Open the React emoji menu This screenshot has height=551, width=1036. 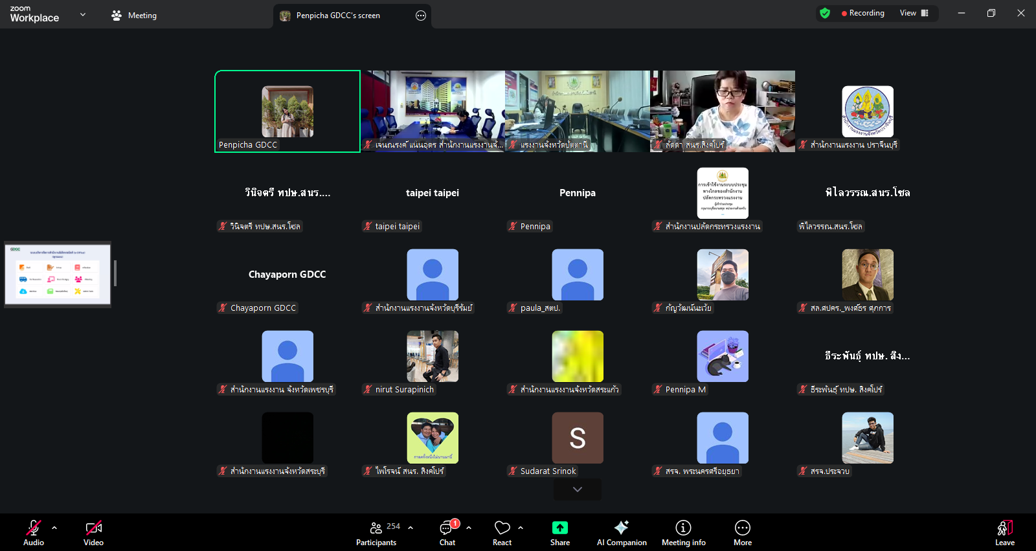[x=502, y=533]
